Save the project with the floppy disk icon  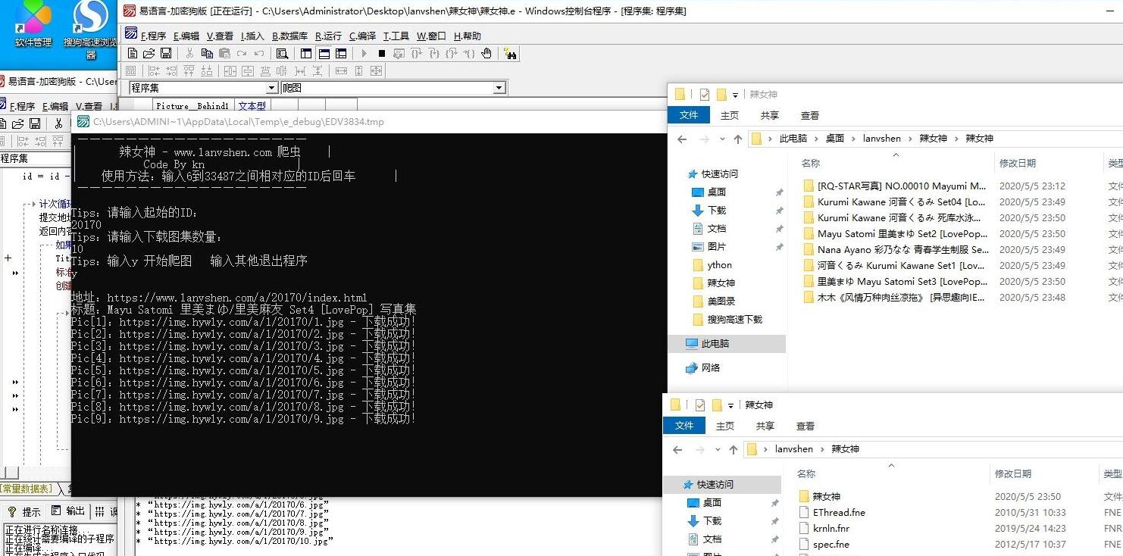point(167,54)
